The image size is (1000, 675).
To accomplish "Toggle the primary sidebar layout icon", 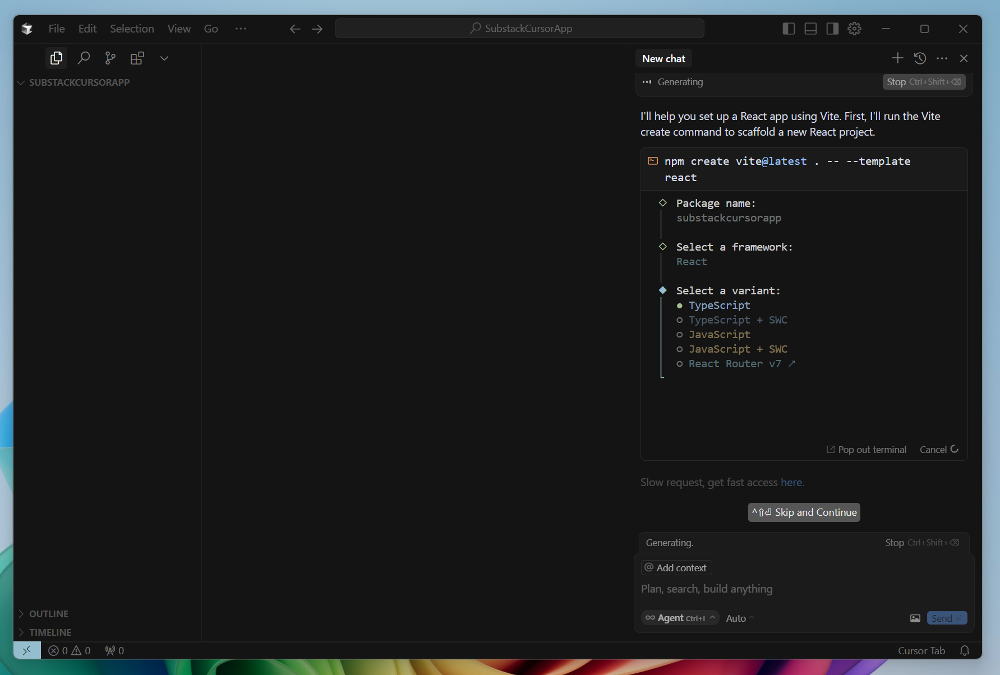I will 789,29.
